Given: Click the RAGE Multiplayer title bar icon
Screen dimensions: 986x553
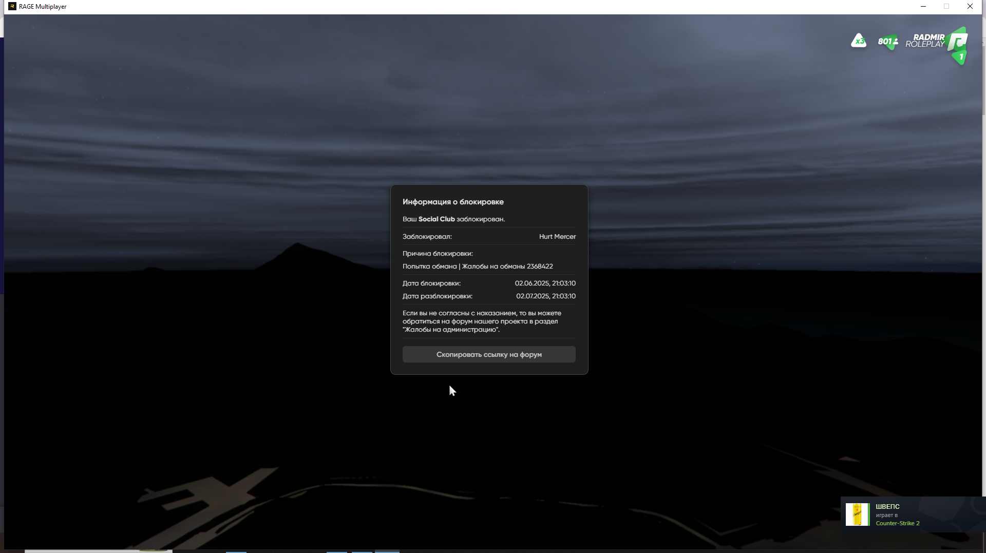Looking at the screenshot, I should 12,6.
